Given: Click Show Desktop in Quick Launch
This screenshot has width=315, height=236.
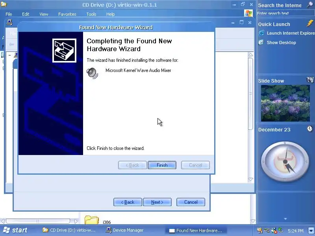Looking at the screenshot, I should [281, 42].
